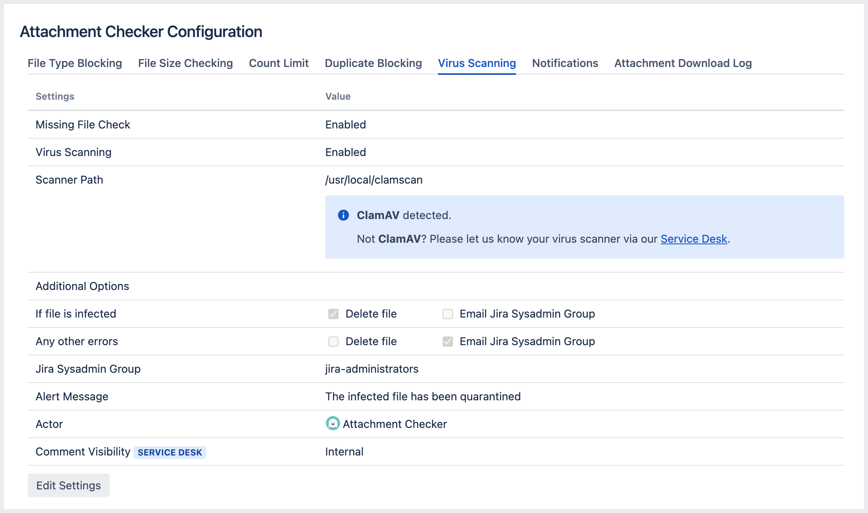
Task: Toggle Delete file for infected files
Action: (x=334, y=314)
